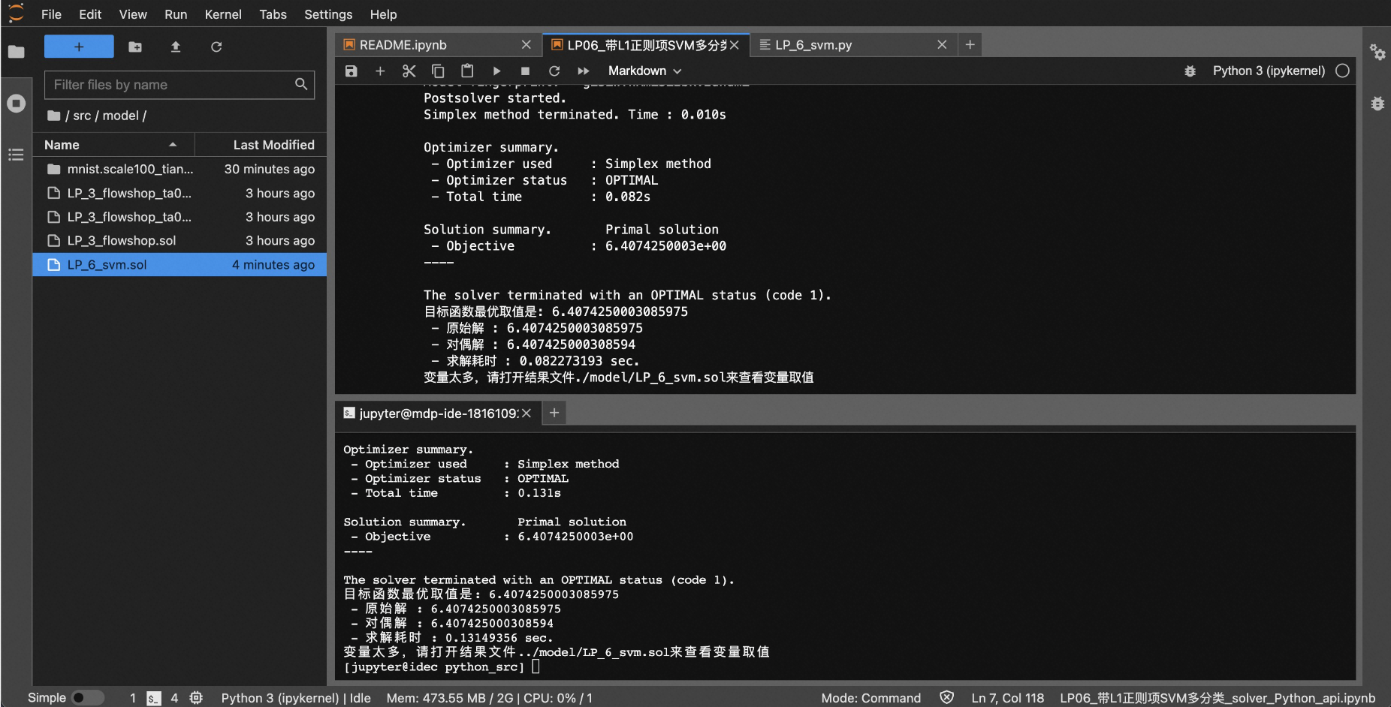This screenshot has width=1391, height=707.
Task: Select the LP_6_svm.sol file
Action: [x=180, y=265]
